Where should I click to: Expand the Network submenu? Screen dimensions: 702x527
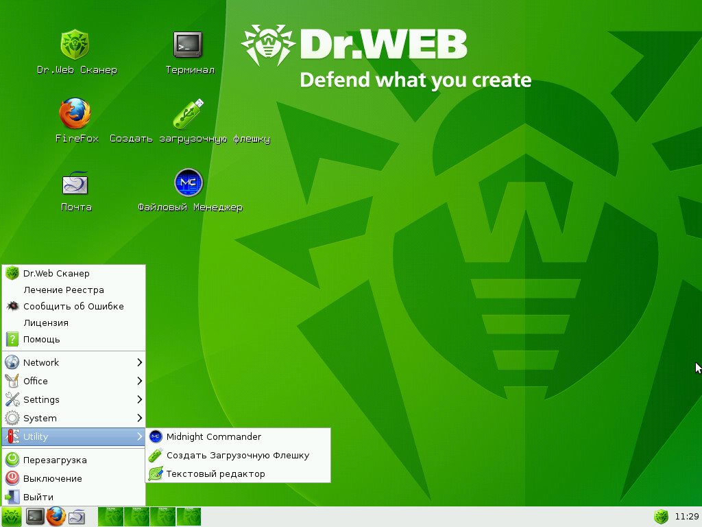click(x=74, y=362)
